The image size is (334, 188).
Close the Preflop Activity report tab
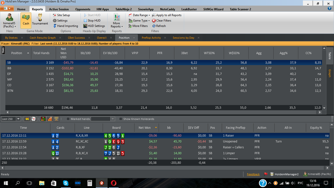point(165,38)
